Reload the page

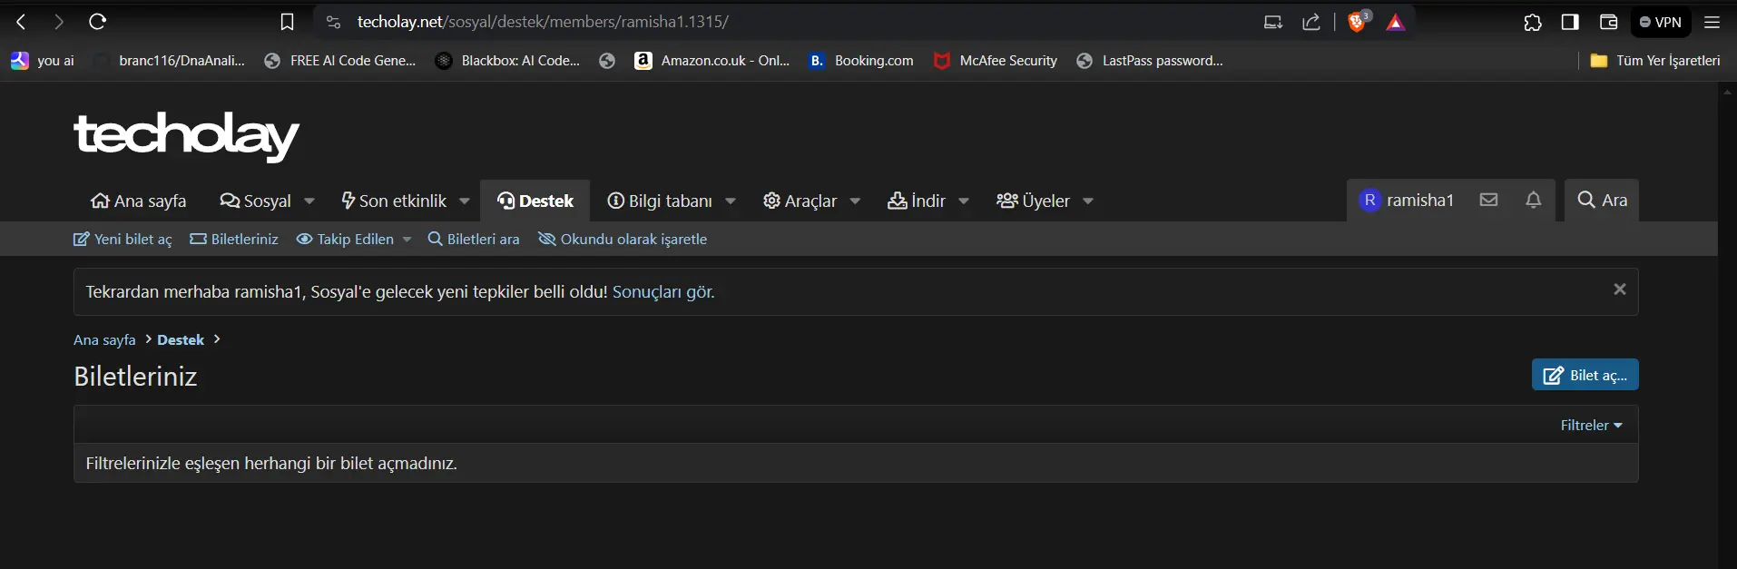(98, 22)
